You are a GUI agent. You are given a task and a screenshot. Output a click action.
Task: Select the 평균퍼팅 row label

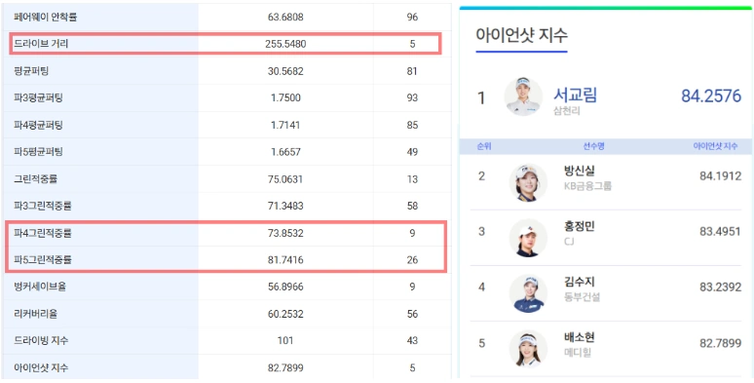point(31,71)
